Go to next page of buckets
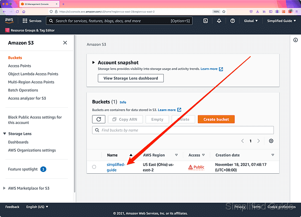 pos(258,141)
